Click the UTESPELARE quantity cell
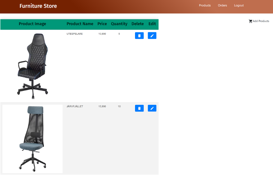 pos(119,34)
